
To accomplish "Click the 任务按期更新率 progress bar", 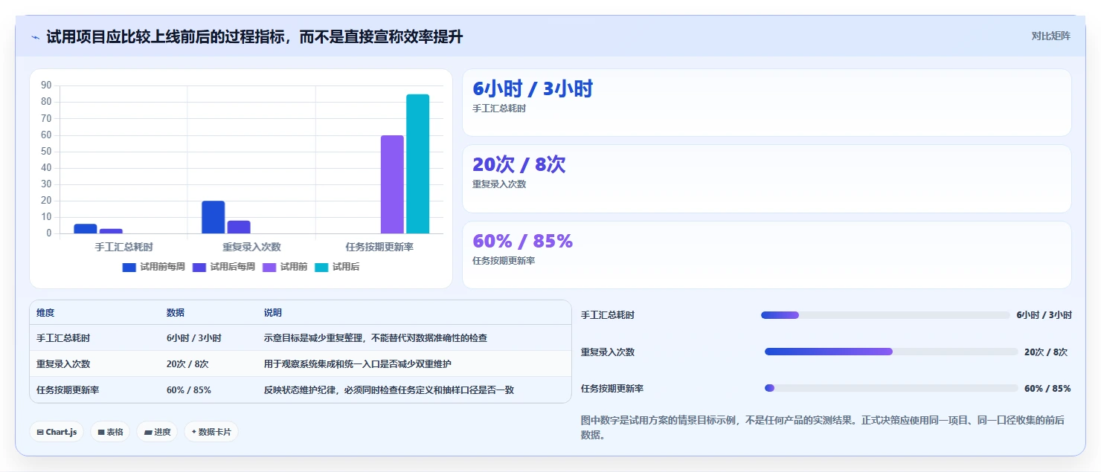I will pos(891,388).
